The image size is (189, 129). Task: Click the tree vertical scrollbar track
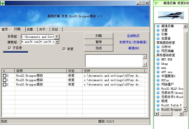[x=185, y=68]
